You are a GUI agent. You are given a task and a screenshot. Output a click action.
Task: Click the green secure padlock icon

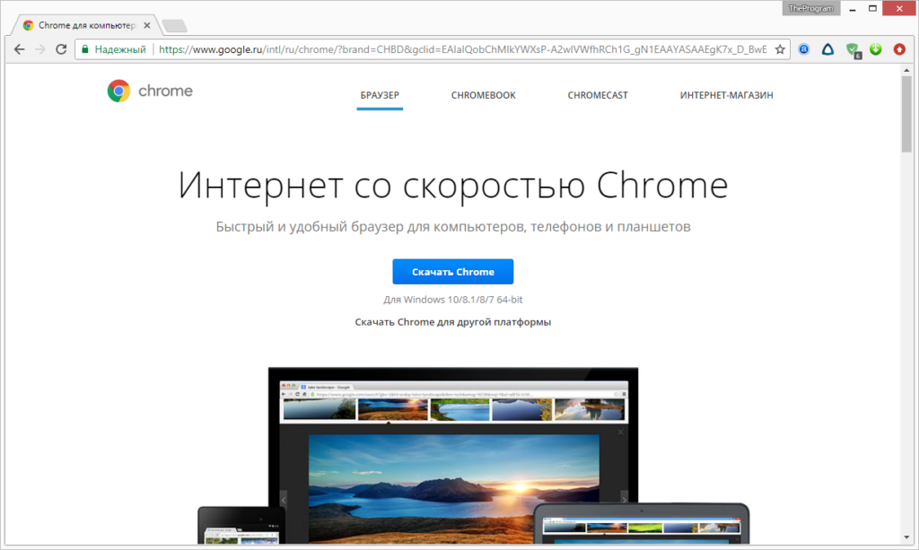point(85,49)
